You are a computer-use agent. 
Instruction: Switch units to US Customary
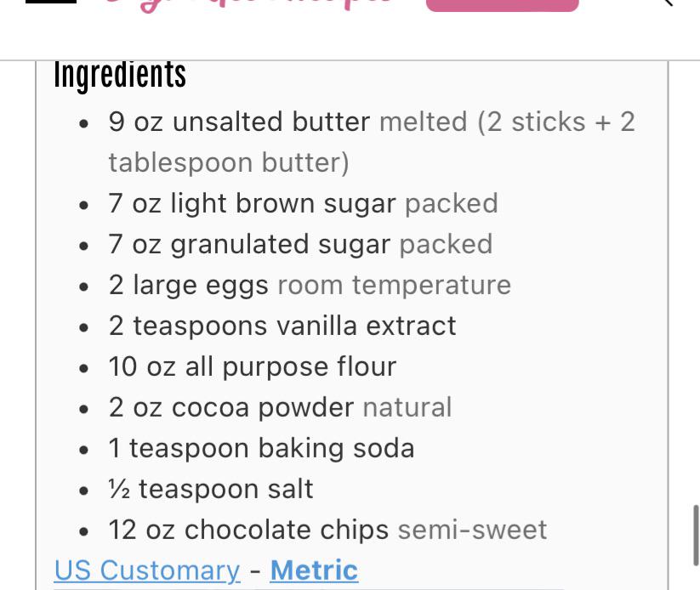[146, 570]
